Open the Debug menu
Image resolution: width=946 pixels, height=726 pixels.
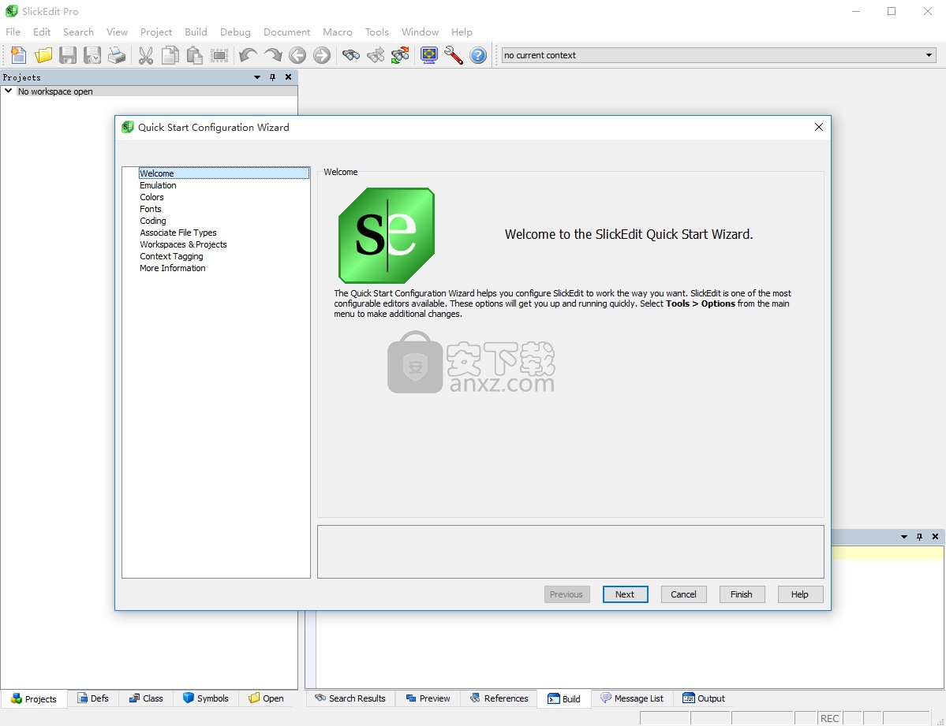(235, 32)
